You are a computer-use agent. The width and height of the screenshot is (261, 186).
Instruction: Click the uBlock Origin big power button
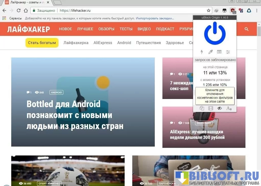pos(215,33)
